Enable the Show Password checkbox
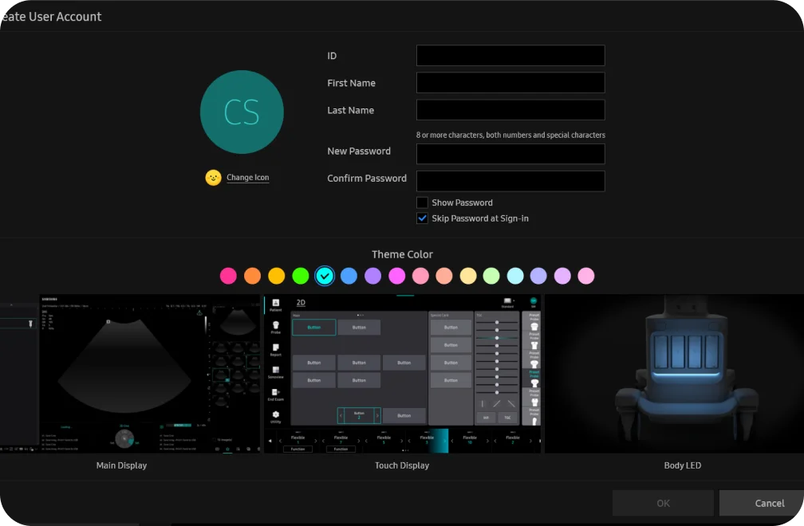 [x=423, y=202]
